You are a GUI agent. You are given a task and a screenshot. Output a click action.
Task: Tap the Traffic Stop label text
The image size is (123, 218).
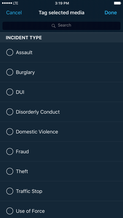coord(29,191)
